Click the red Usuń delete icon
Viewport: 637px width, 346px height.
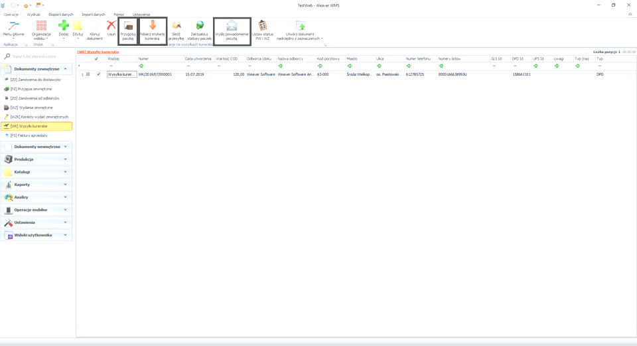coord(111,25)
